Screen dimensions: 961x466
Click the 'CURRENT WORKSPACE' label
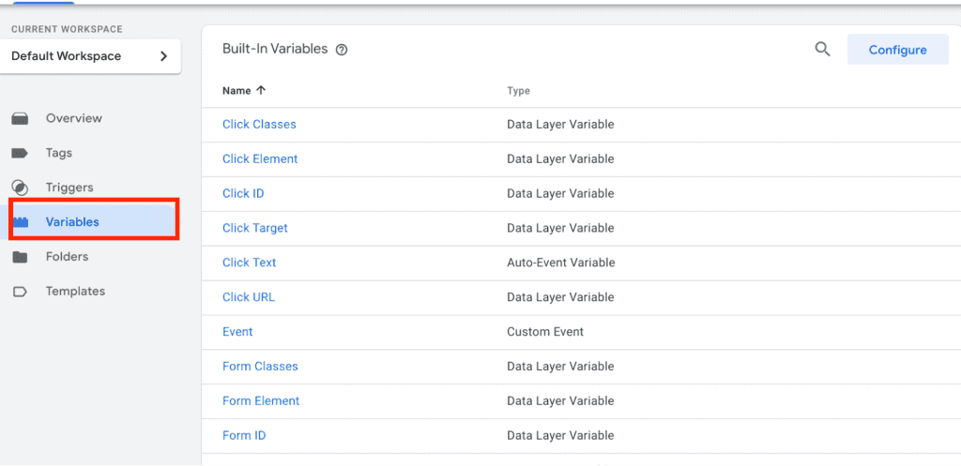click(x=67, y=29)
